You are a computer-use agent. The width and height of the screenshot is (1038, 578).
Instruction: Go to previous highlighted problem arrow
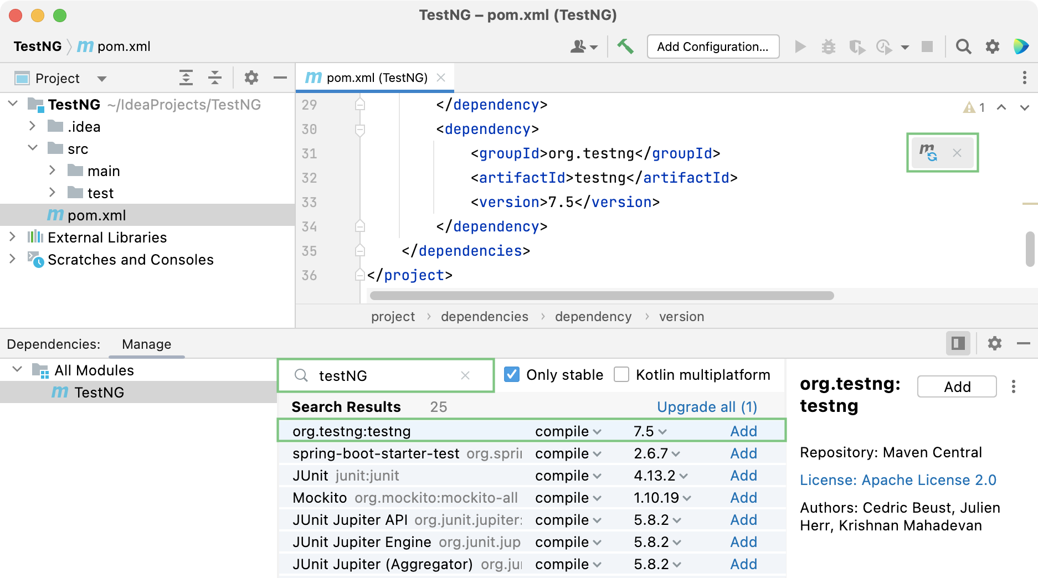point(1001,107)
